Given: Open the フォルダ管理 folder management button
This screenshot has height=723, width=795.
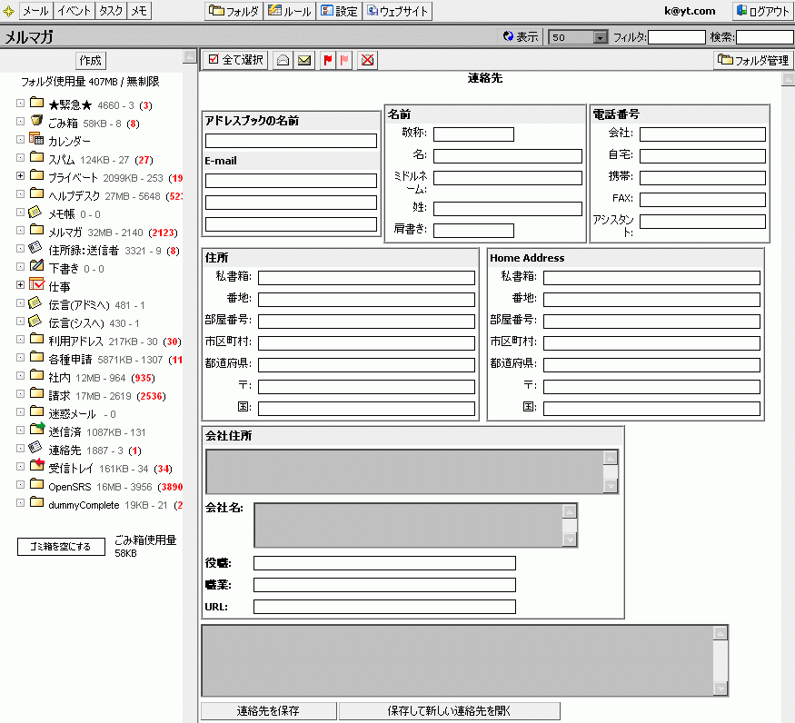Looking at the screenshot, I should pos(753,61).
